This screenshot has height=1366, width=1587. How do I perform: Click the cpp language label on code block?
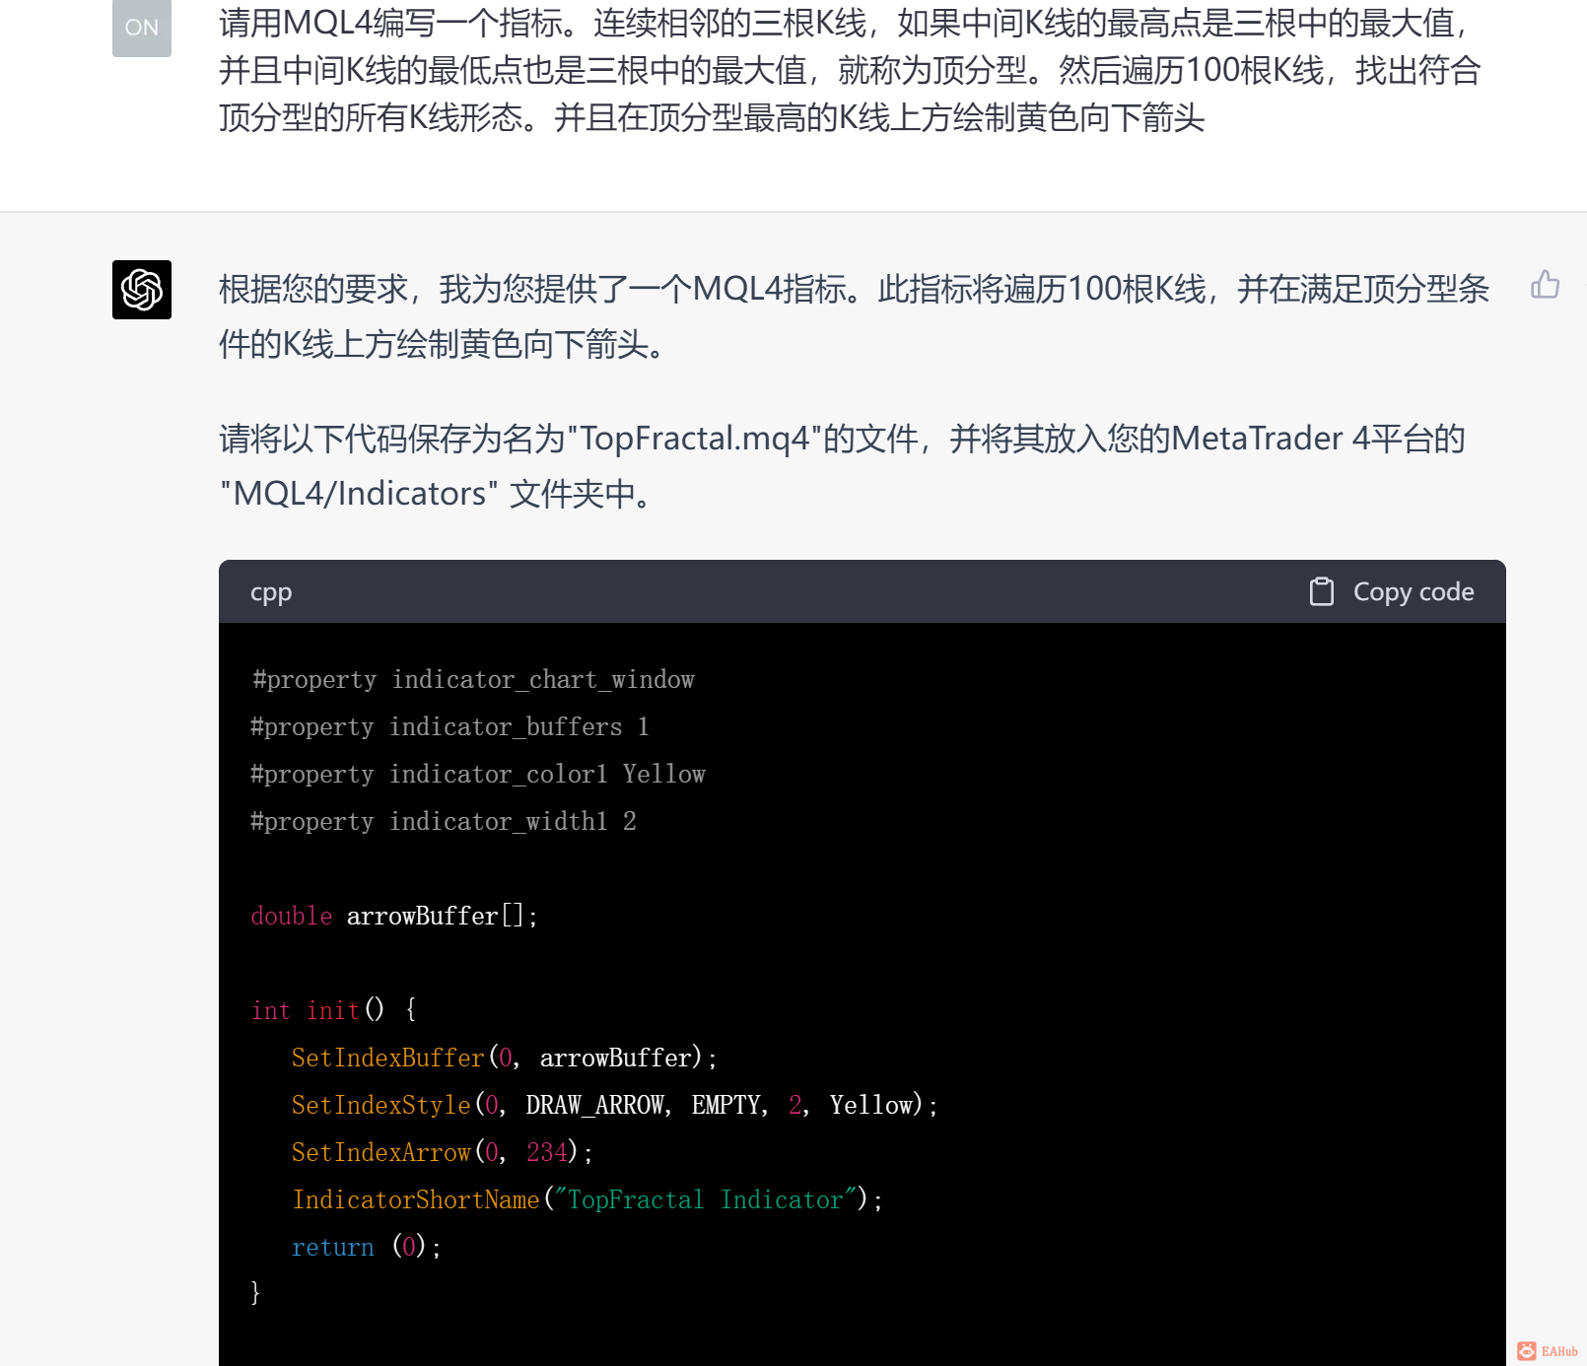point(269,591)
